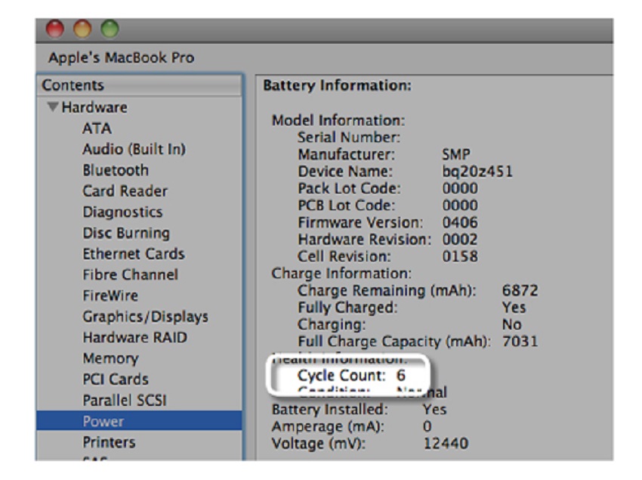The width and height of the screenshot is (642, 480).
Task: Select Memory in the sidebar
Action: tap(110, 358)
